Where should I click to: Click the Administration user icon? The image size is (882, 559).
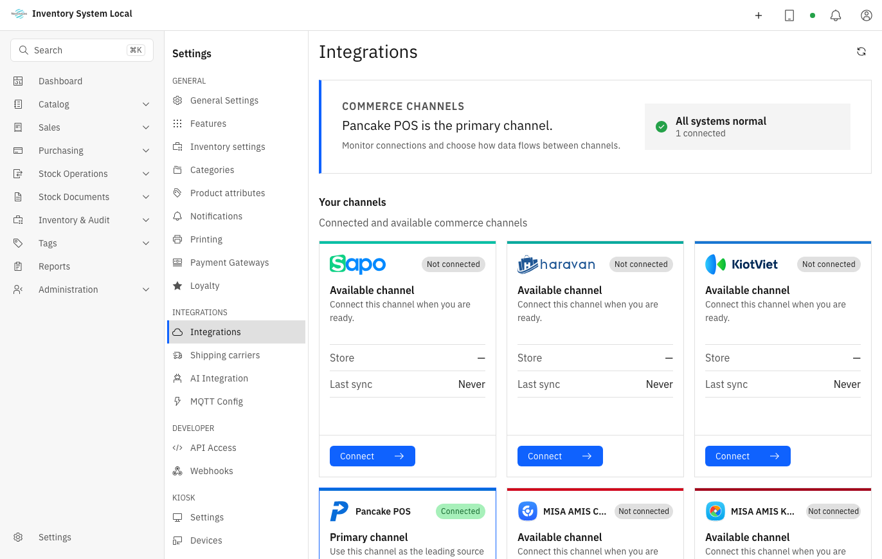tap(18, 289)
